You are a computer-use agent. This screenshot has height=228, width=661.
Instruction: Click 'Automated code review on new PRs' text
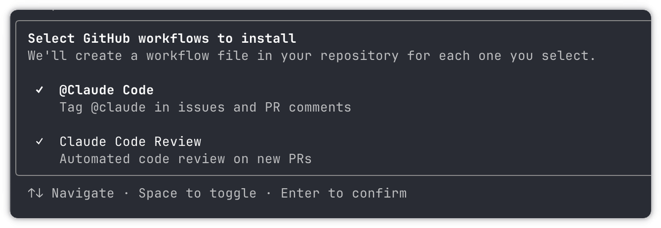pos(185,159)
